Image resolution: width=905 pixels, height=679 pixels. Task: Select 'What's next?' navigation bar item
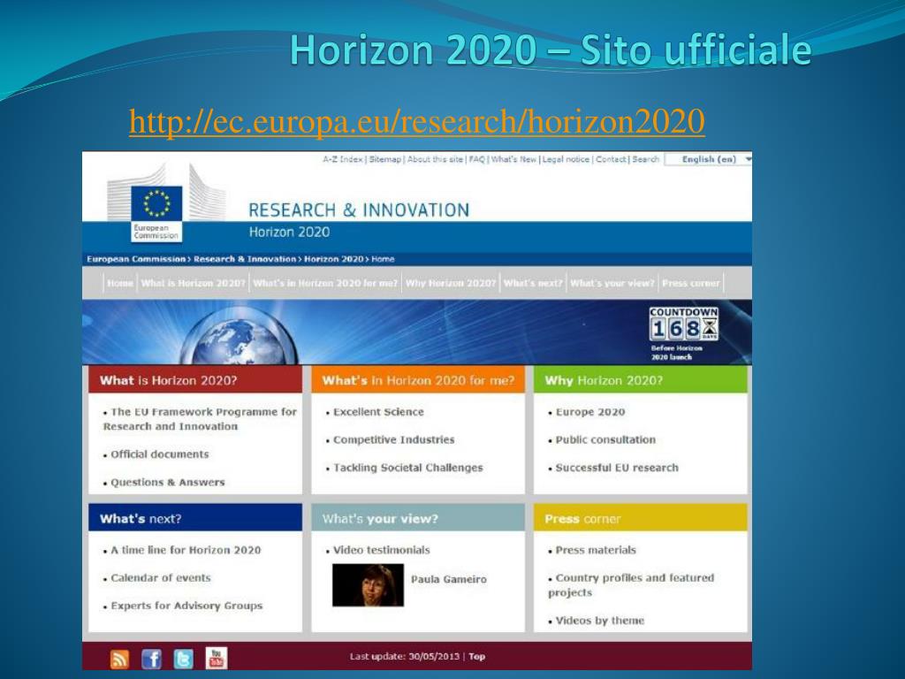point(533,283)
